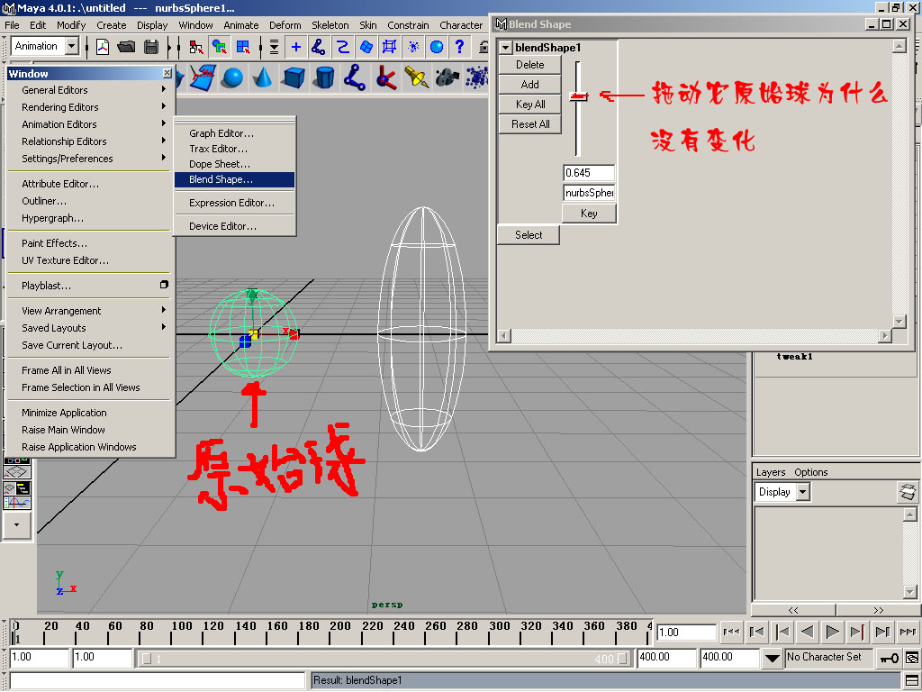The image size is (922, 692).
Task: Click the IK handle shelf icon
Action: coord(355,77)
